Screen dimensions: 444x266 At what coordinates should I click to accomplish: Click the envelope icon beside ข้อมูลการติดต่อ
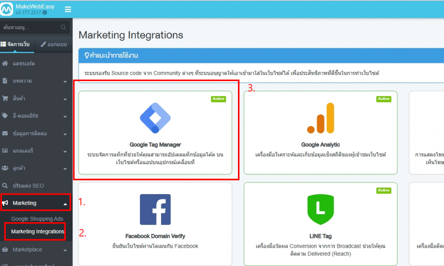pyautogui.click(x=5, y=133)
